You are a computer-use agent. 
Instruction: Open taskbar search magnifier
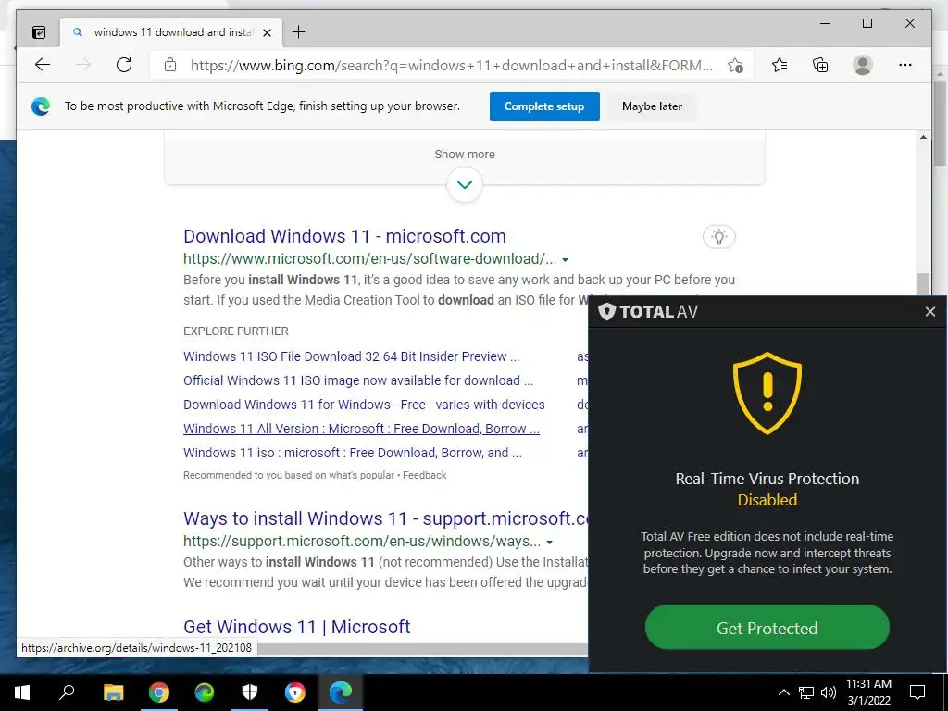tap(67, 692)
